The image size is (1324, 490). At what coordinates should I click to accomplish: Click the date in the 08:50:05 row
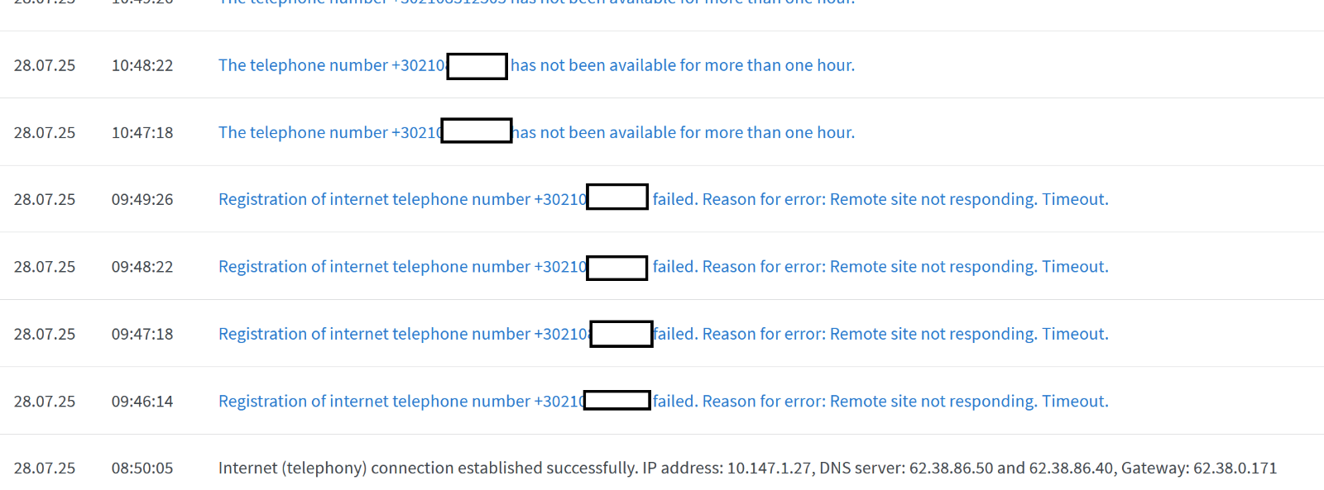pos(45,469)
